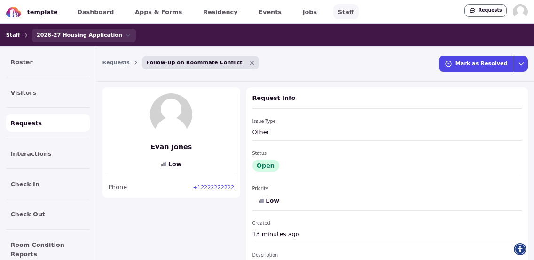
Task: Select Requests in the sidebar
Action: click(x=48, y=123)
